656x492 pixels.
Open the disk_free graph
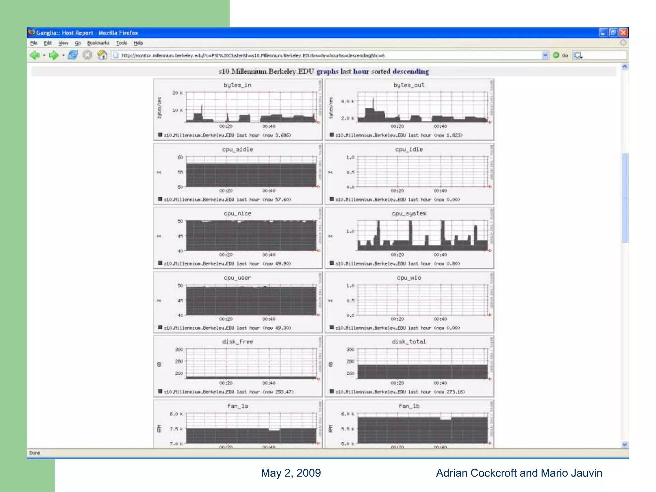click(x=238, y=366)
